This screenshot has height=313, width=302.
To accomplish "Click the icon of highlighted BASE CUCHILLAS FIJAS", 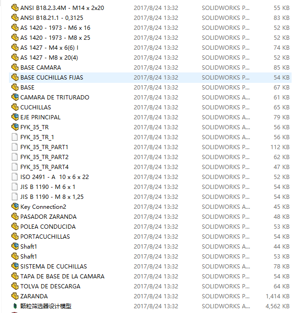I will [15, 78].
